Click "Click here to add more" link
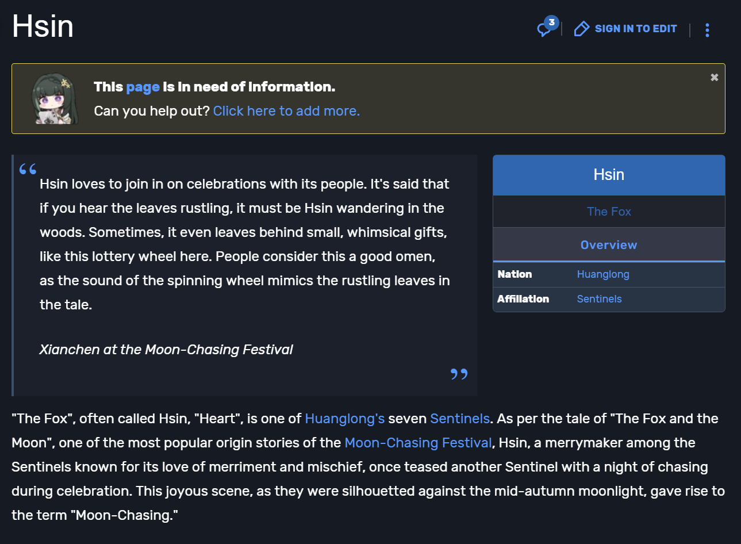The width and height of the screenshot is (741, 544). tap(286, 111)
